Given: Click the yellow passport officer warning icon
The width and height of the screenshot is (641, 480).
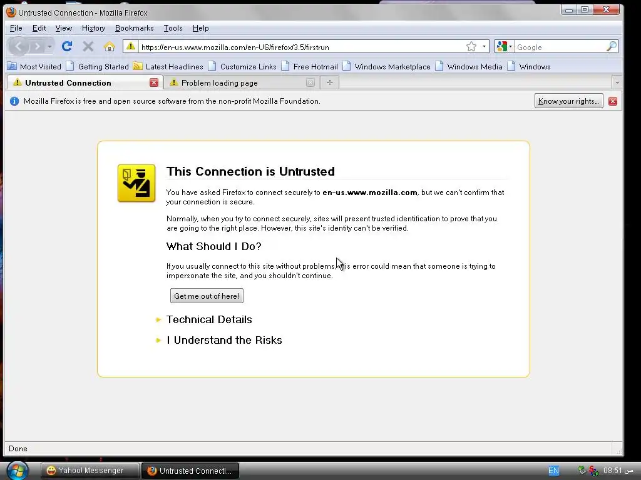Looking at the screenshot, I should [x=136, y=183].
